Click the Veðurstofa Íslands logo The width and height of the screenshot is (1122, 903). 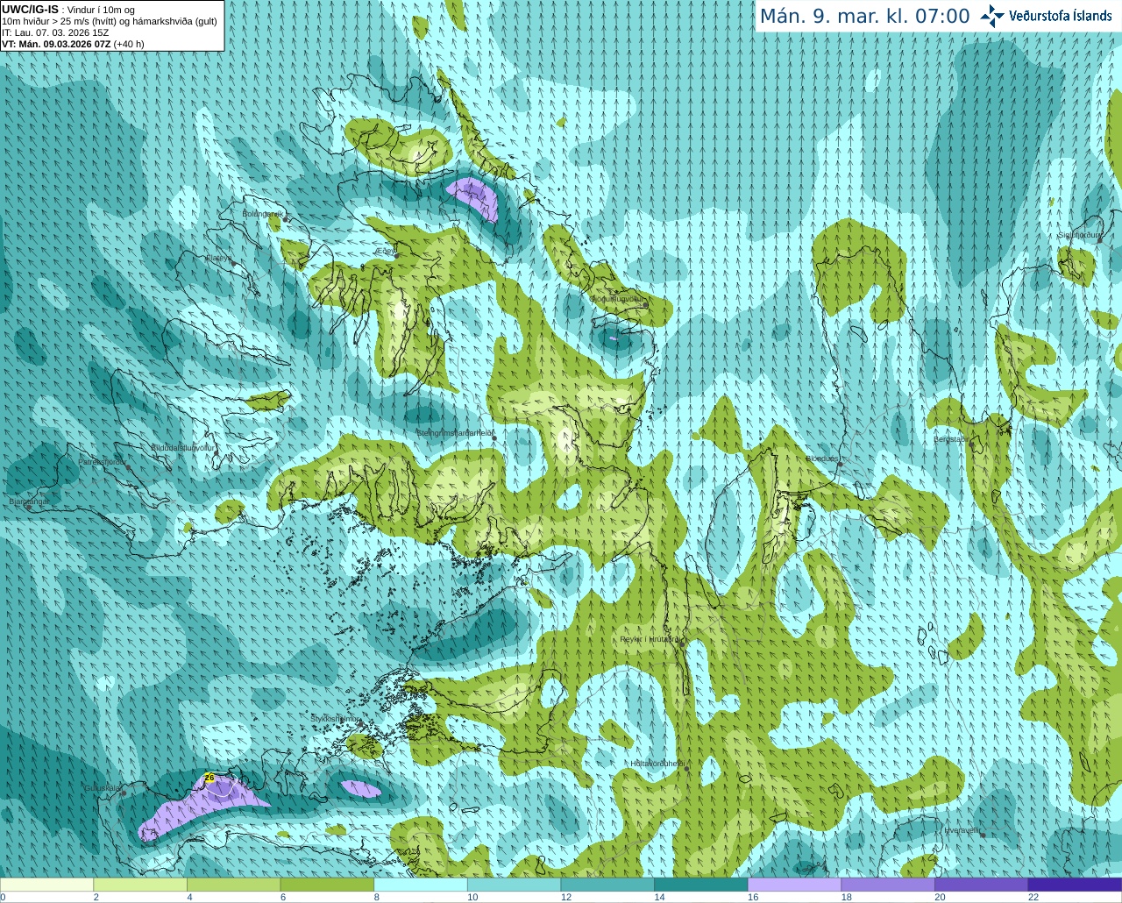pos(1046,16)
